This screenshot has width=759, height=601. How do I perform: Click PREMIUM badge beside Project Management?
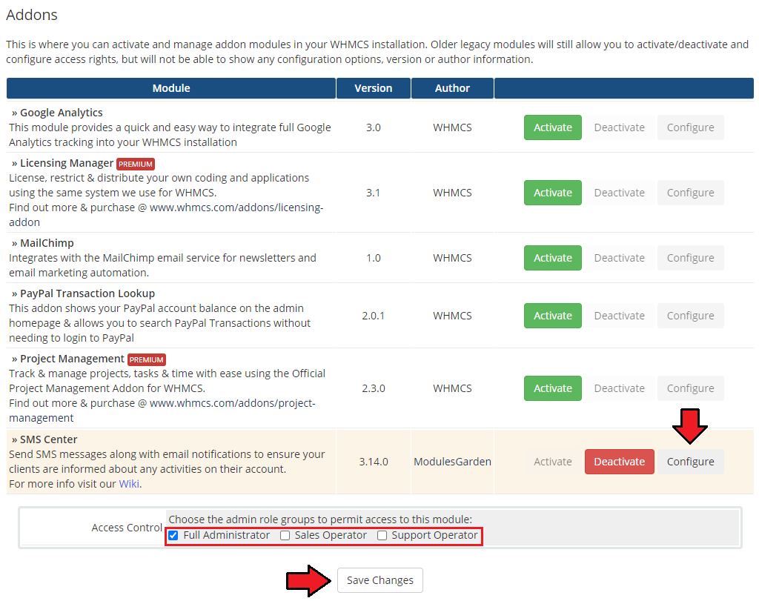click(147, 359)
